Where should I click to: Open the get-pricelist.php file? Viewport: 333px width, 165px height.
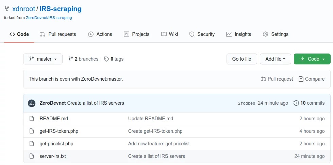tap(56, 144)
